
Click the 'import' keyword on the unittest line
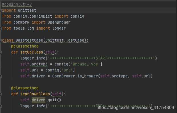9,10
